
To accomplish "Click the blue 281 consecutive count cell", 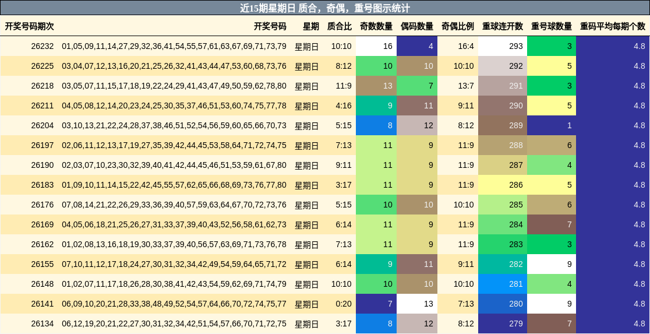I will 503,284.
